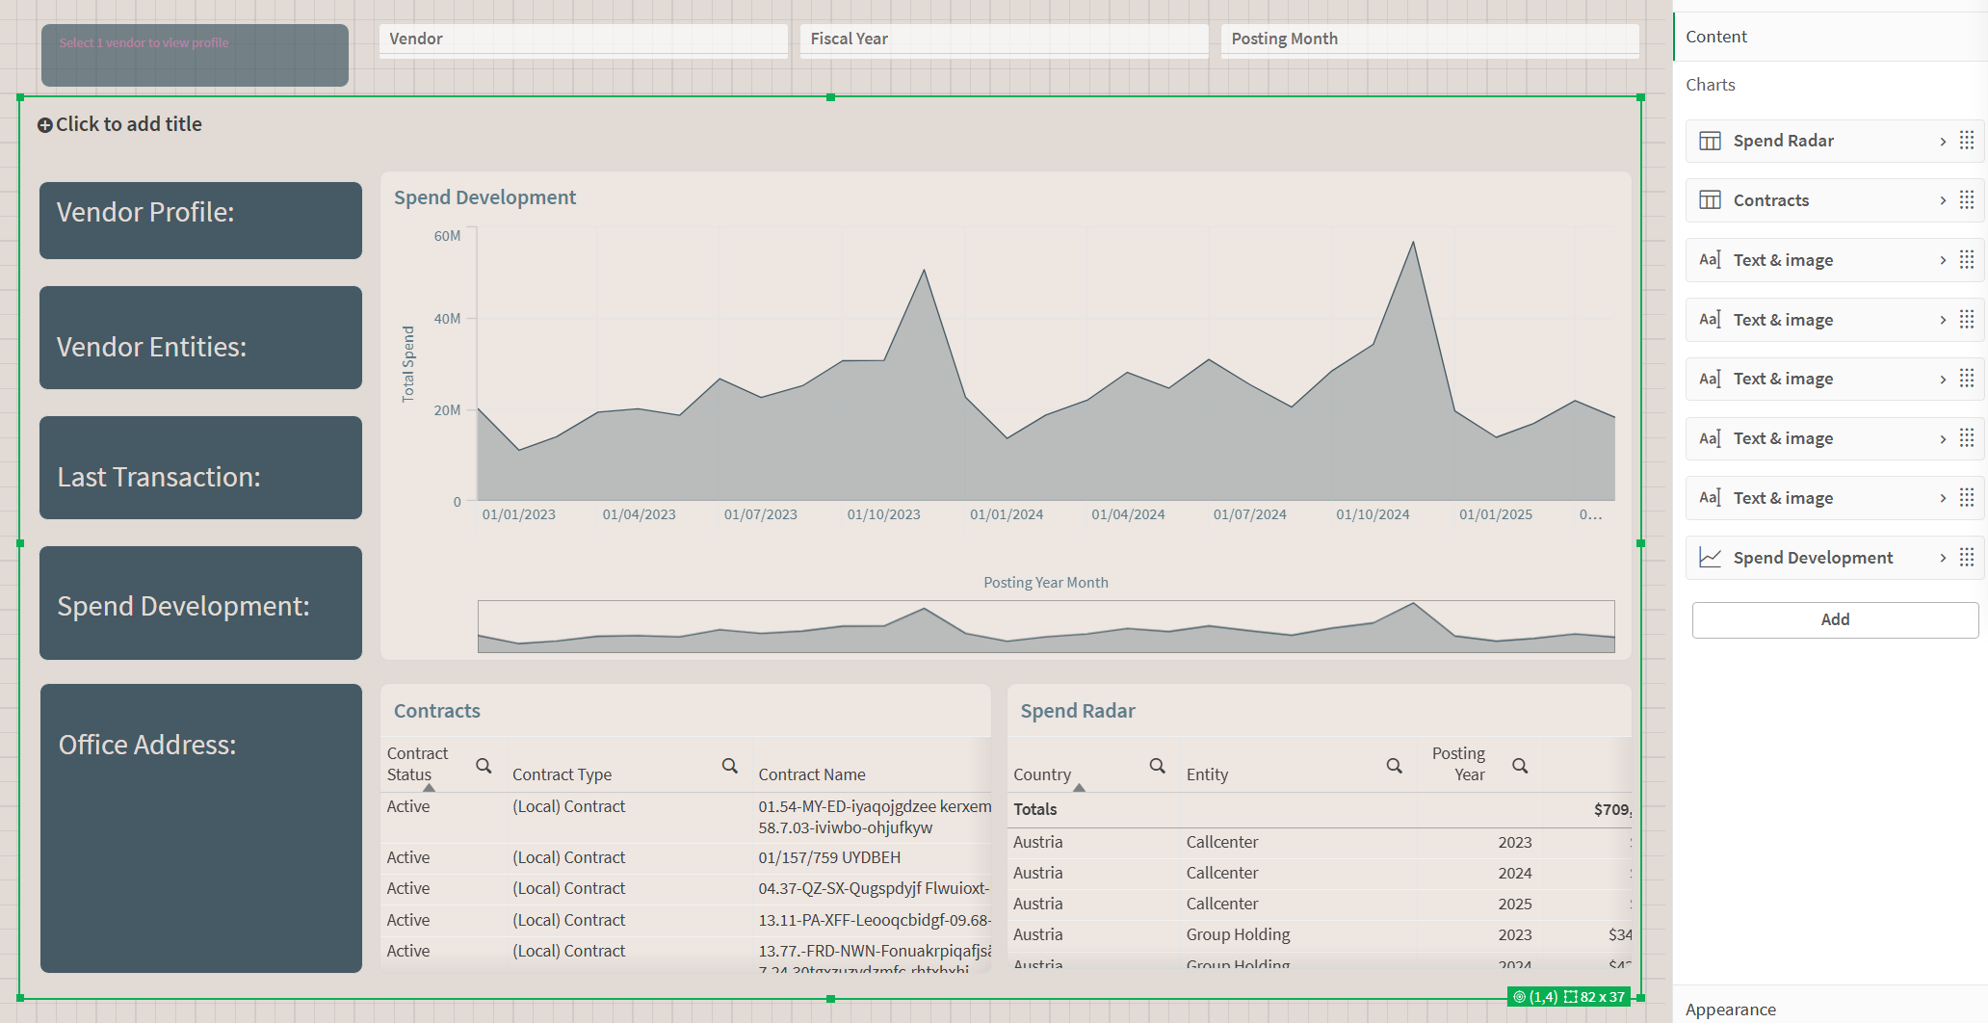Screen dimensions: 1988x1023
Task: Select the Office Address text box
Action: [x=200, y=828]
